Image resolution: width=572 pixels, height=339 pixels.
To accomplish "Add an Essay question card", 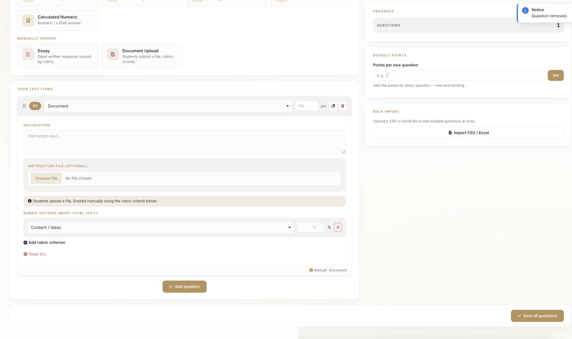I will click(x=58, y=56).
